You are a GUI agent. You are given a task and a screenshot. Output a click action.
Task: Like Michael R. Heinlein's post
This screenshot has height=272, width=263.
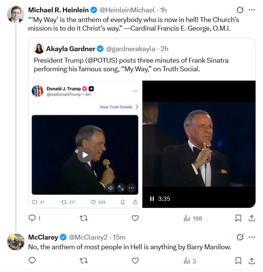tap(135, 218)
